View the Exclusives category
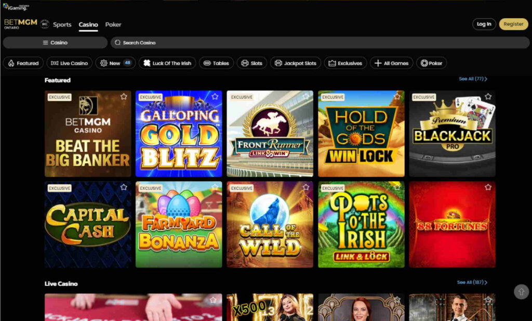 345,63
